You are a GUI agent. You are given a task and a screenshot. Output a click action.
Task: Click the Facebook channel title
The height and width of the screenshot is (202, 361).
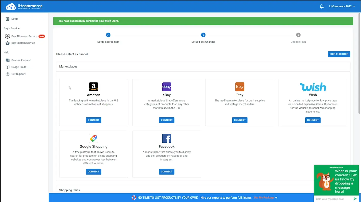tap(167, 147)
